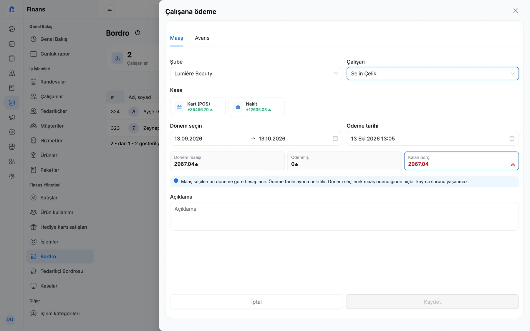Open the Çalışan dropdown showing Selin Çelik
Screen dimensions: 530x331
pos(433,74)
